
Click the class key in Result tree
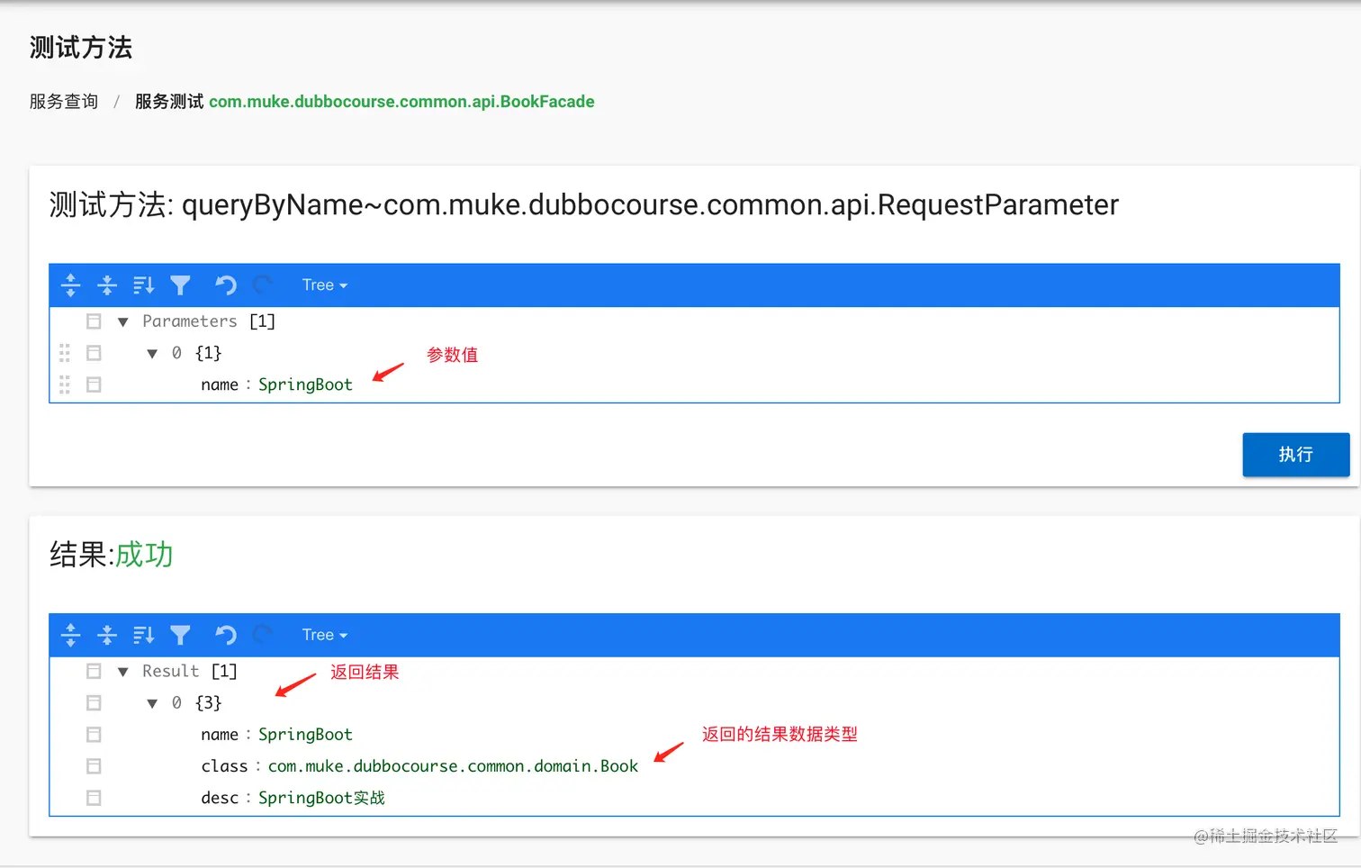[224, 766]
